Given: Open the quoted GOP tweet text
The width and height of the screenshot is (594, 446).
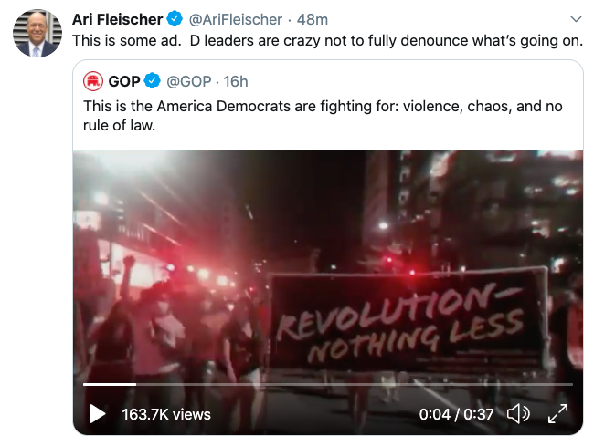Looking at the screenshot, I should tap(323, 116).
